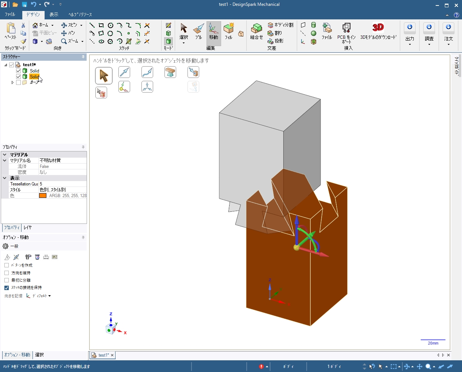Click the orange color swatch in properties
This screenshot has width=462, height=372.
tap(43, 196)
